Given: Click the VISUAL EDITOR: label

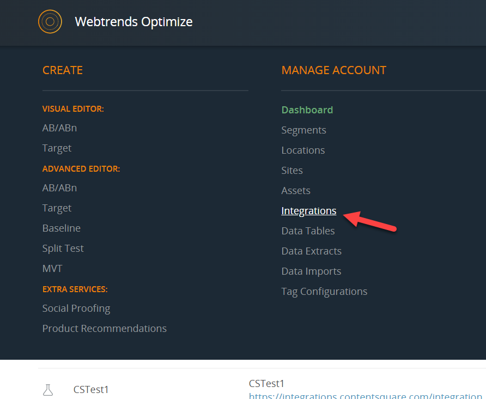Looking at the screenshot, I should click(x=73, y=109).
